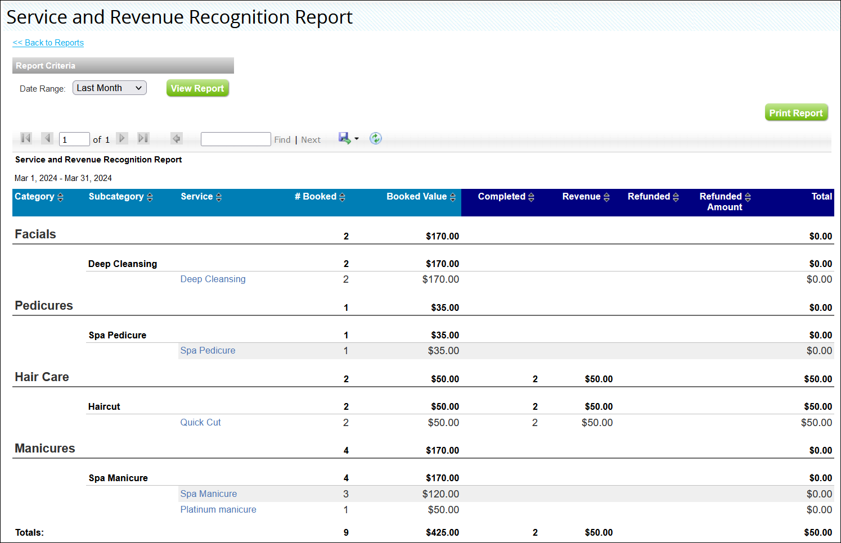Click the Total column header
The image size is (841, 543).
821,197
